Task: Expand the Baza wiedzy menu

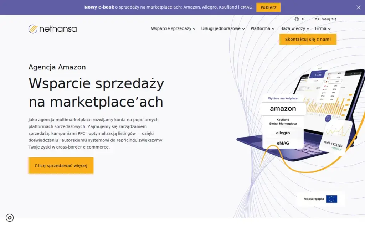Action: pos(295,28)
